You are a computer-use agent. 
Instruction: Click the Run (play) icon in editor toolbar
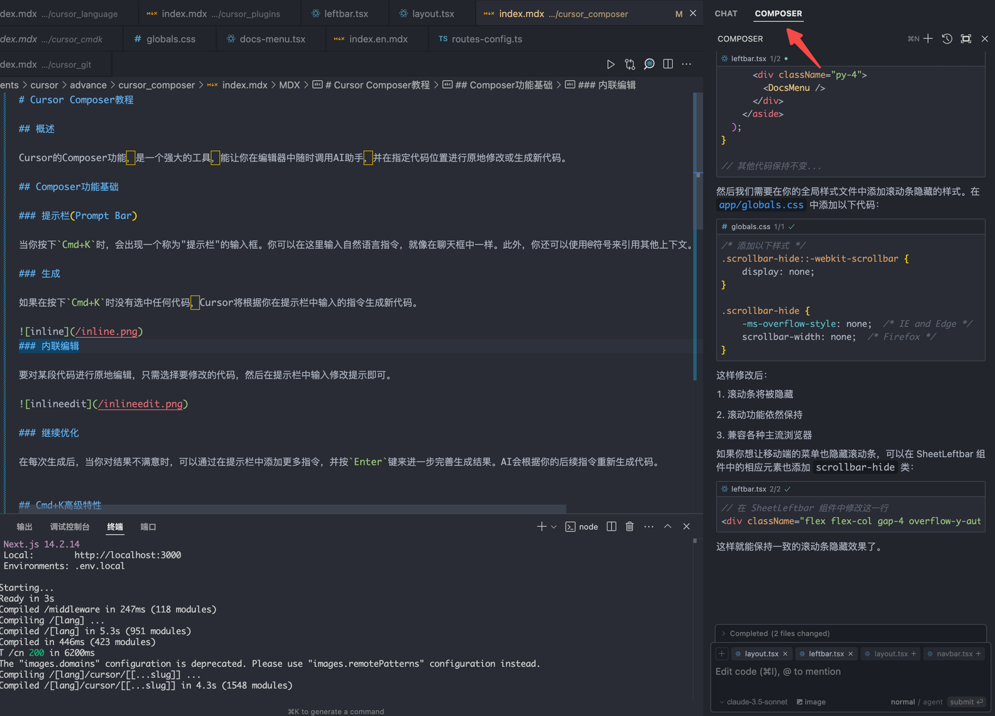(610, 64)
